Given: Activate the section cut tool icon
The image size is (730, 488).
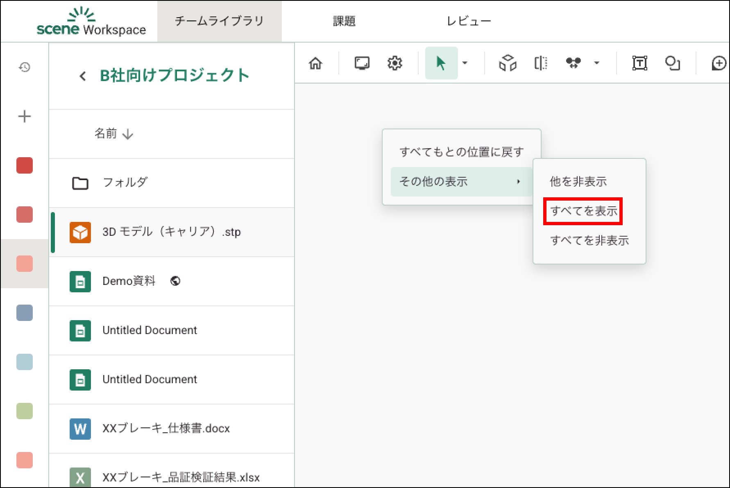Looking at the screenshot, I should tap(541, 63).
